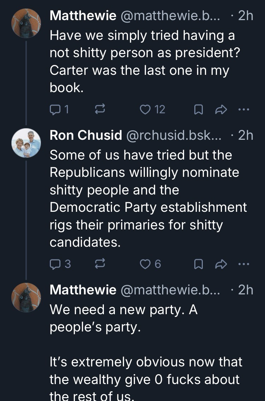Viewport: 265px width, 401px height.
Task: Open more options on Ron Chusid's post
Action: click(244, 264)
